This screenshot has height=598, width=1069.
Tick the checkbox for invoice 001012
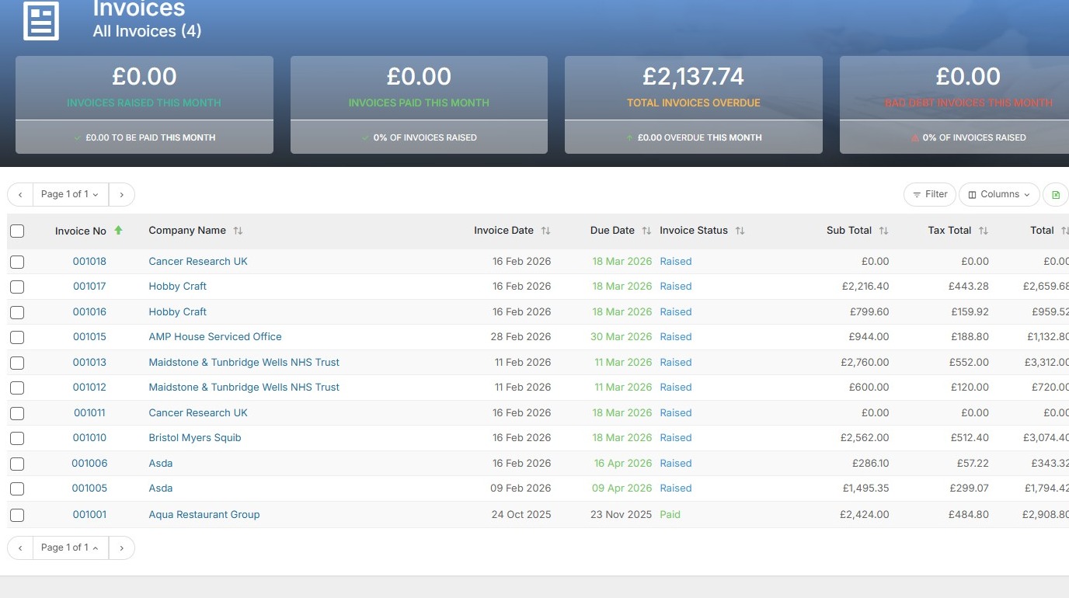[17, 388]
